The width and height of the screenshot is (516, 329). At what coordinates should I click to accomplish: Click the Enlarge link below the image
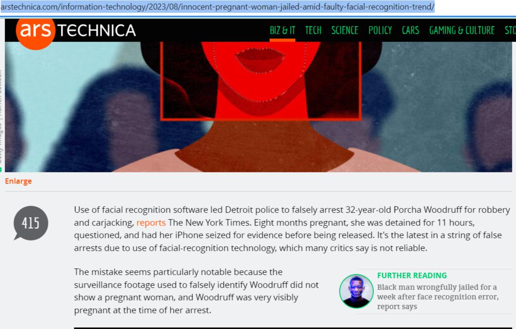click(x=18, y=181)
